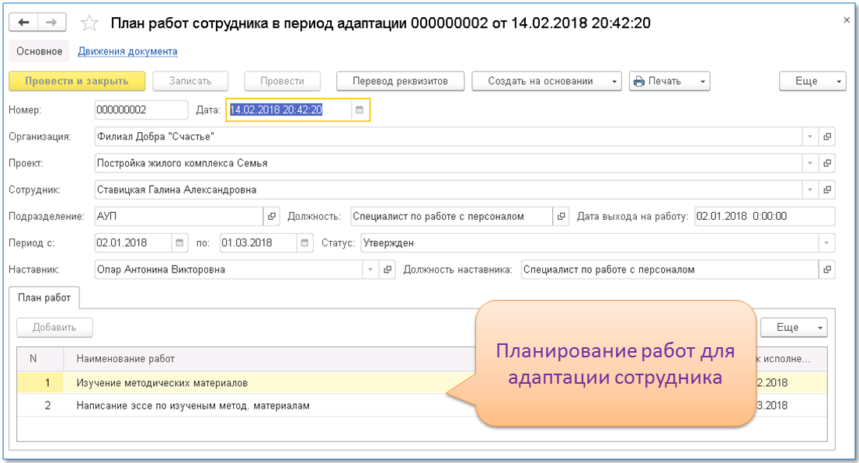This screenshot has width=859, height=463.
Task: Expand the Наставник dropdown arrow
Action: [x=370, y=270]
